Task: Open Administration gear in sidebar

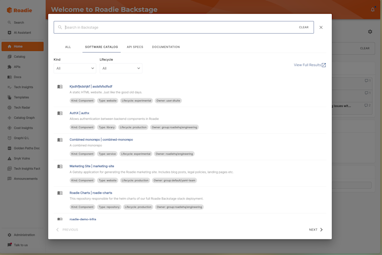Action: [x=9, y=235]
